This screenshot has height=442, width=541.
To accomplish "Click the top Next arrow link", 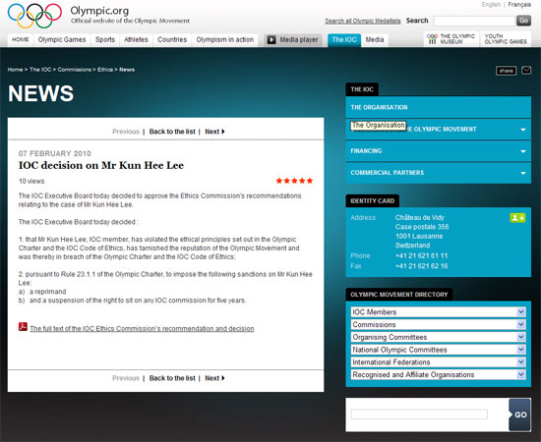I will (x=214, y=132).
